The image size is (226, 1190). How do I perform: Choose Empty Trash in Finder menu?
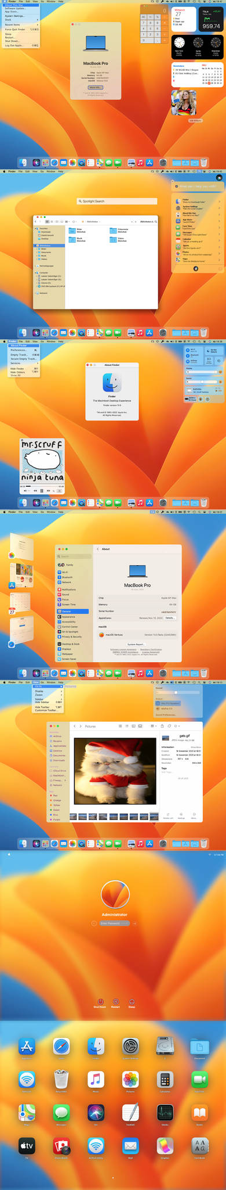click(x=24, y=355)
